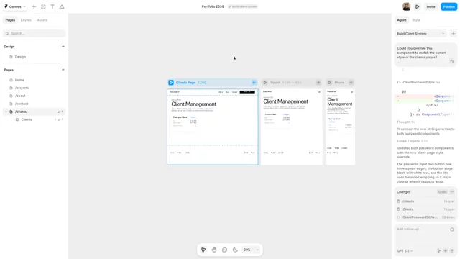The width and height of the screenshot is (460, 259).
Task: Expand the /projects page arrow
Action: (x=6, y=88)
